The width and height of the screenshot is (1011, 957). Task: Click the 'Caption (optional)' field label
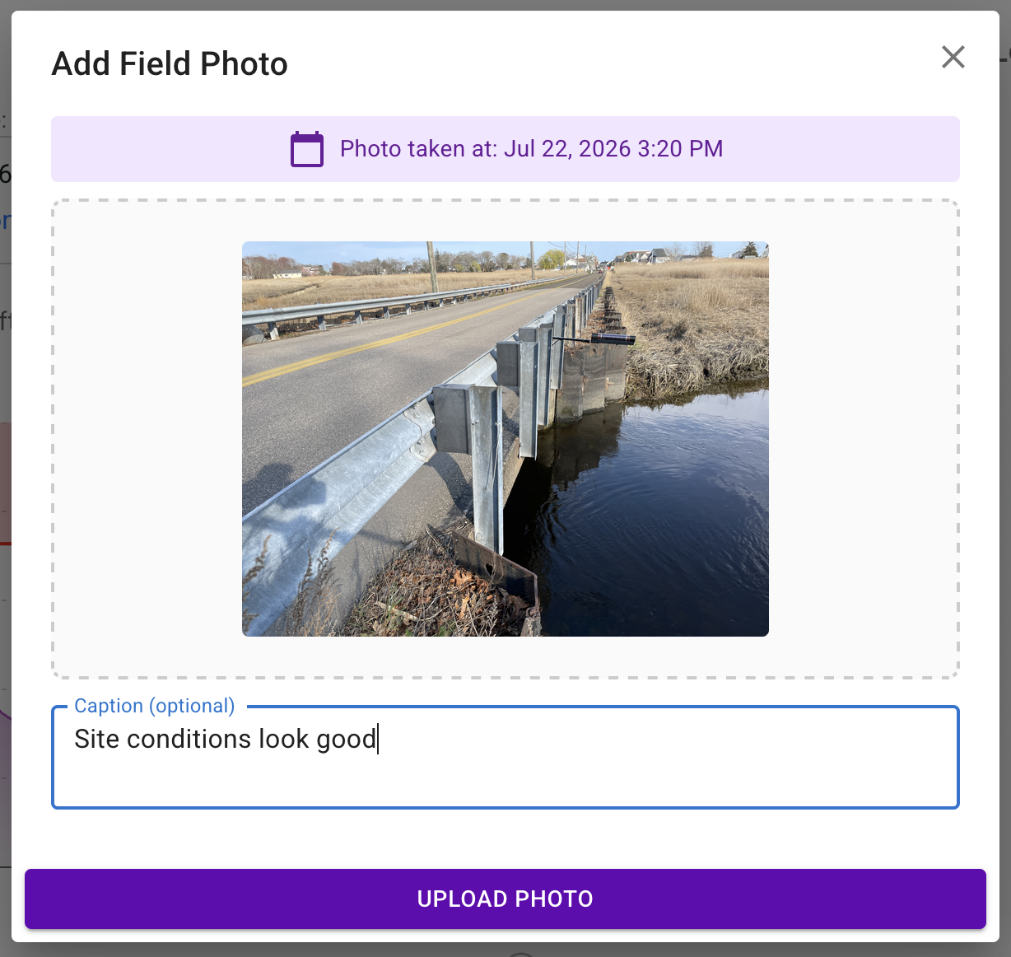(155, 706)
